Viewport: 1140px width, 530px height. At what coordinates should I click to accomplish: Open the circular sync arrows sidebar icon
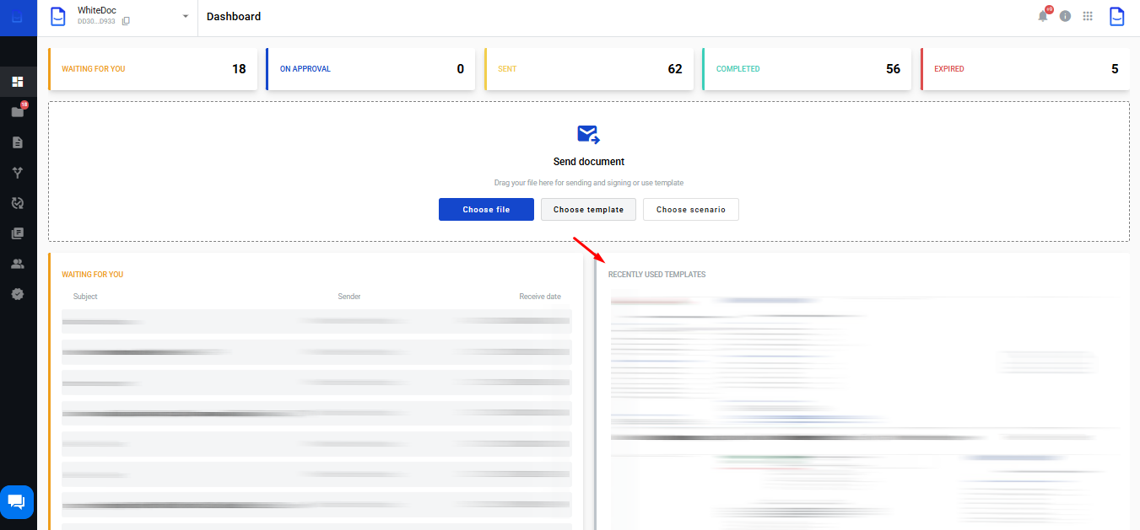[18, 203]
